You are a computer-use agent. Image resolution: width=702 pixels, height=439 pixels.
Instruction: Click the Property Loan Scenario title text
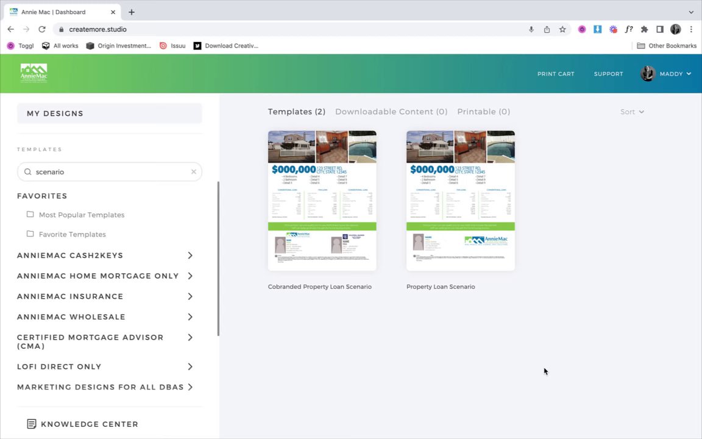441,287
